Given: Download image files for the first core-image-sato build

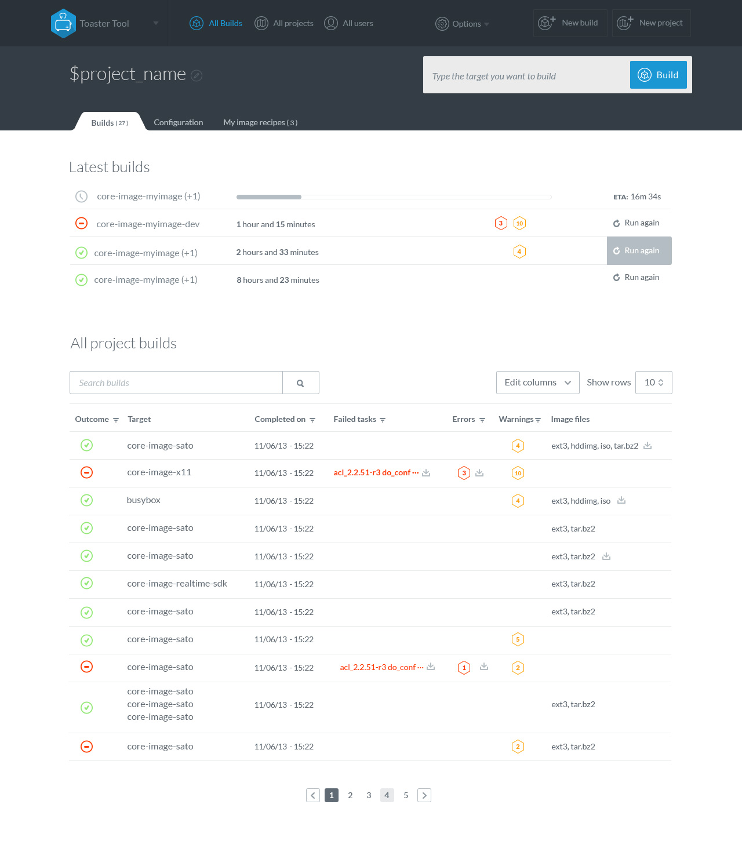Looking at the screenshot, I should 648,446.
